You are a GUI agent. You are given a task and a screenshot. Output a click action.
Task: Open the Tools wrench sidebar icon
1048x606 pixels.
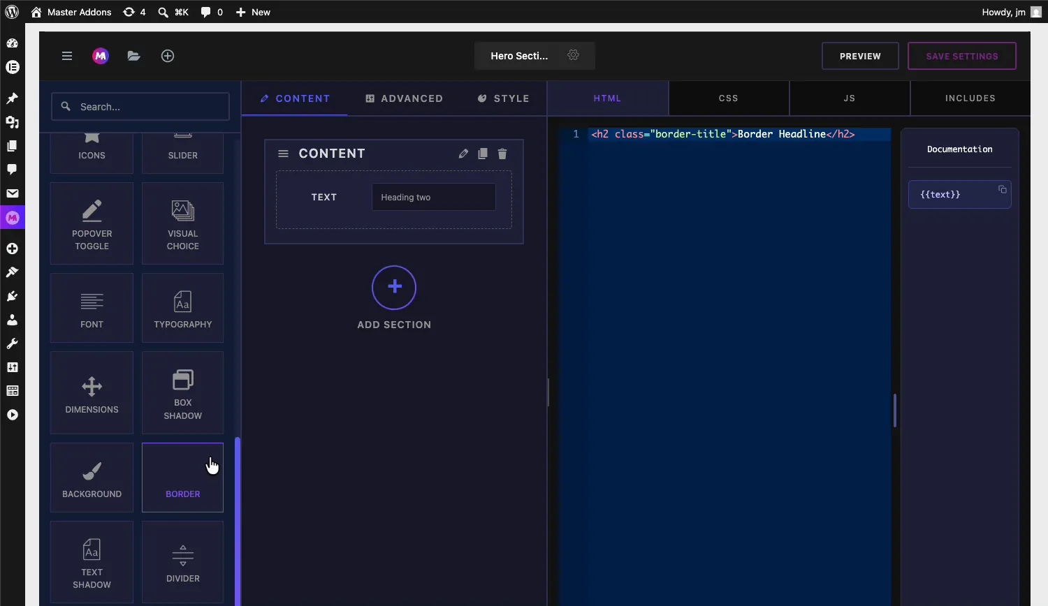[12, 343]
